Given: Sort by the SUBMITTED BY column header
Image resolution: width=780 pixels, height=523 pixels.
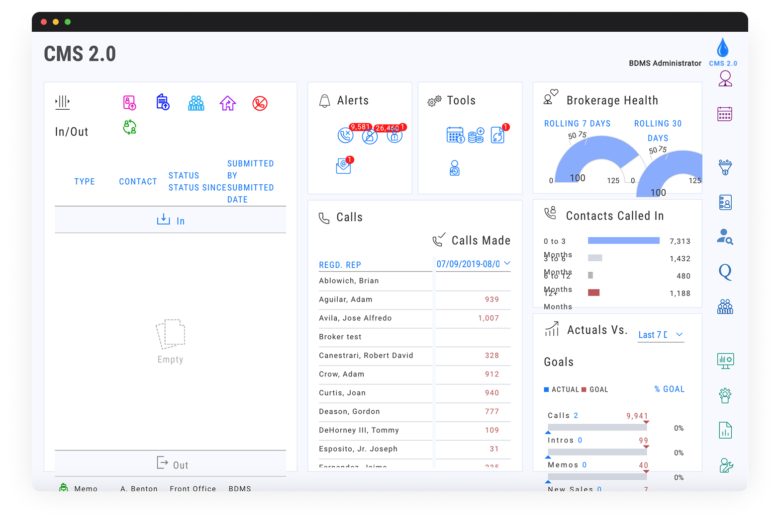Looking at the screenshot, I should pos(250,169).
